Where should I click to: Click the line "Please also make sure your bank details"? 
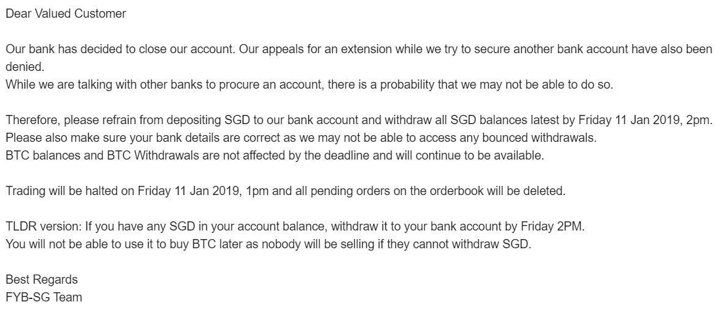point(301,138)
